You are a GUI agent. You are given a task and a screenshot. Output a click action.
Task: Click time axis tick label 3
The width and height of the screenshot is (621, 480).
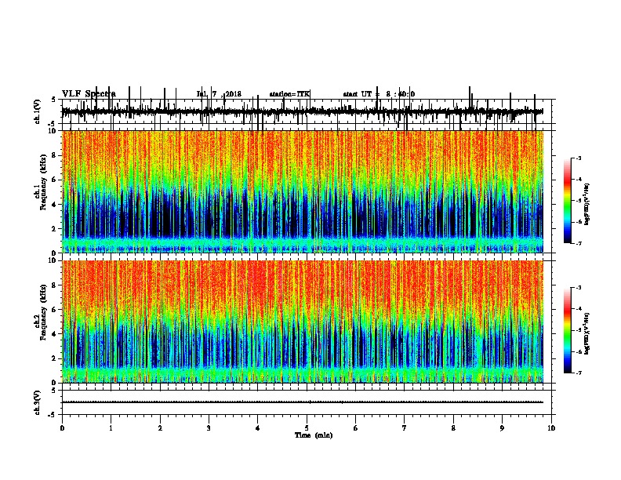click(x=209, y=428)
